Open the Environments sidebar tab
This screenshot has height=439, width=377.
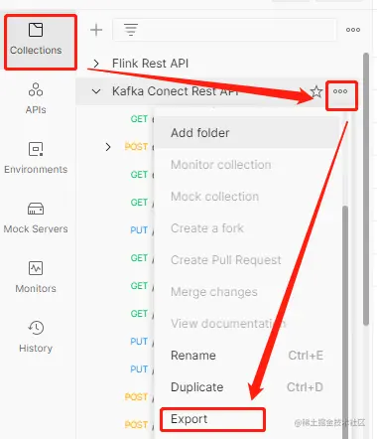coord(36,158)
